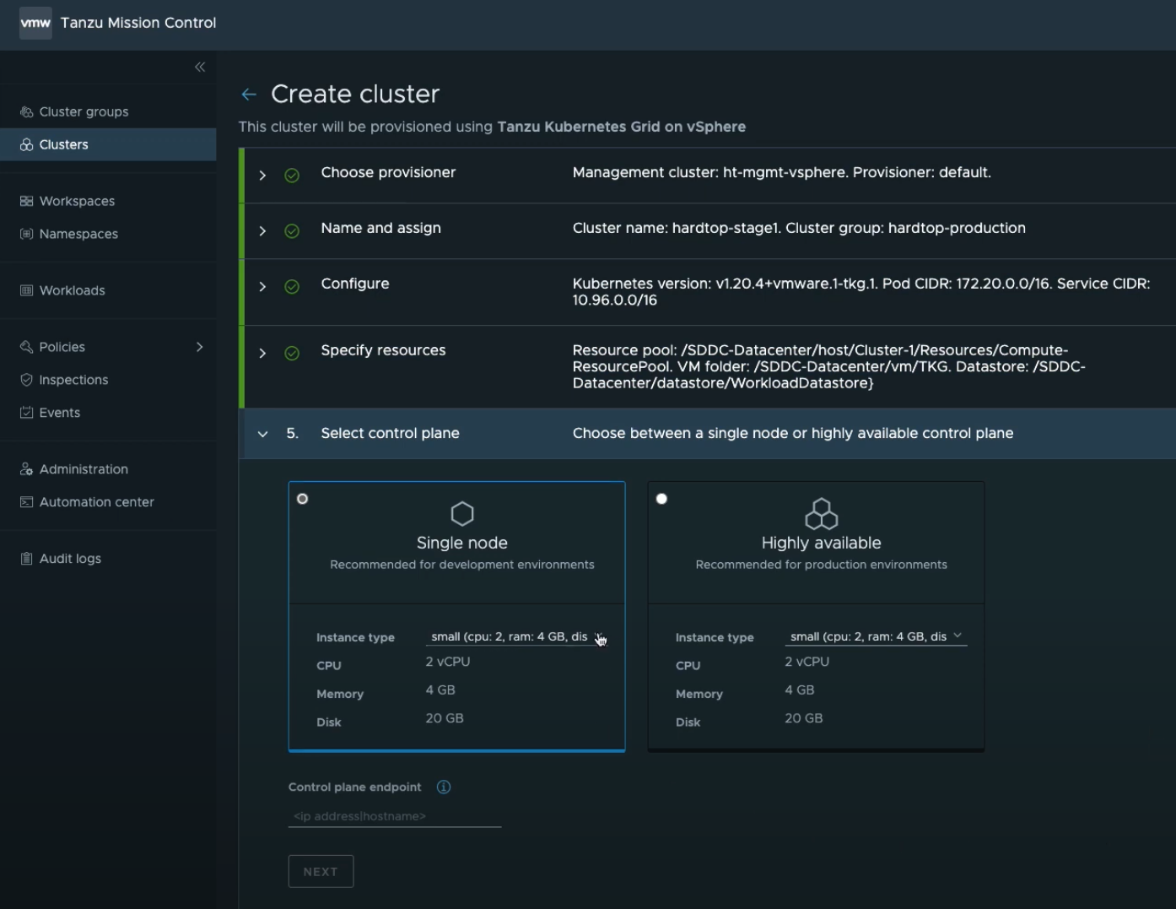Viewport: 1176px width, 909px height.
Task: Expand the Name and assign step
Action: pyautogui.click(x=262, y=231)
